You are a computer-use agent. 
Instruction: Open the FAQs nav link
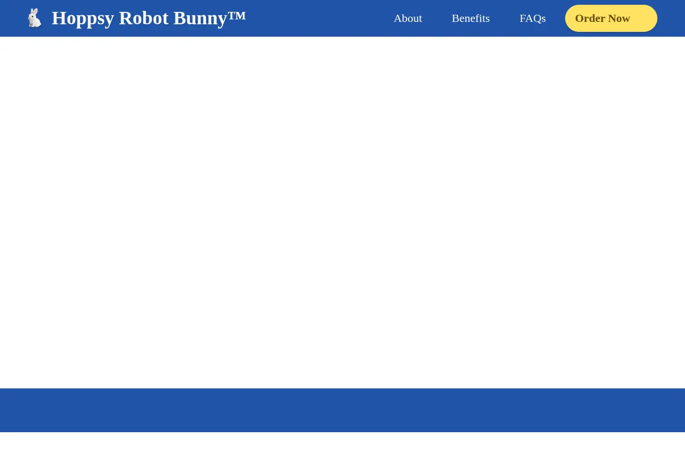click(532, 18)
